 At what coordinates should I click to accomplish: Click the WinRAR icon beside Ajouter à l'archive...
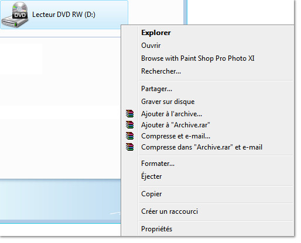pyautogui.click(x=130, y=113)
